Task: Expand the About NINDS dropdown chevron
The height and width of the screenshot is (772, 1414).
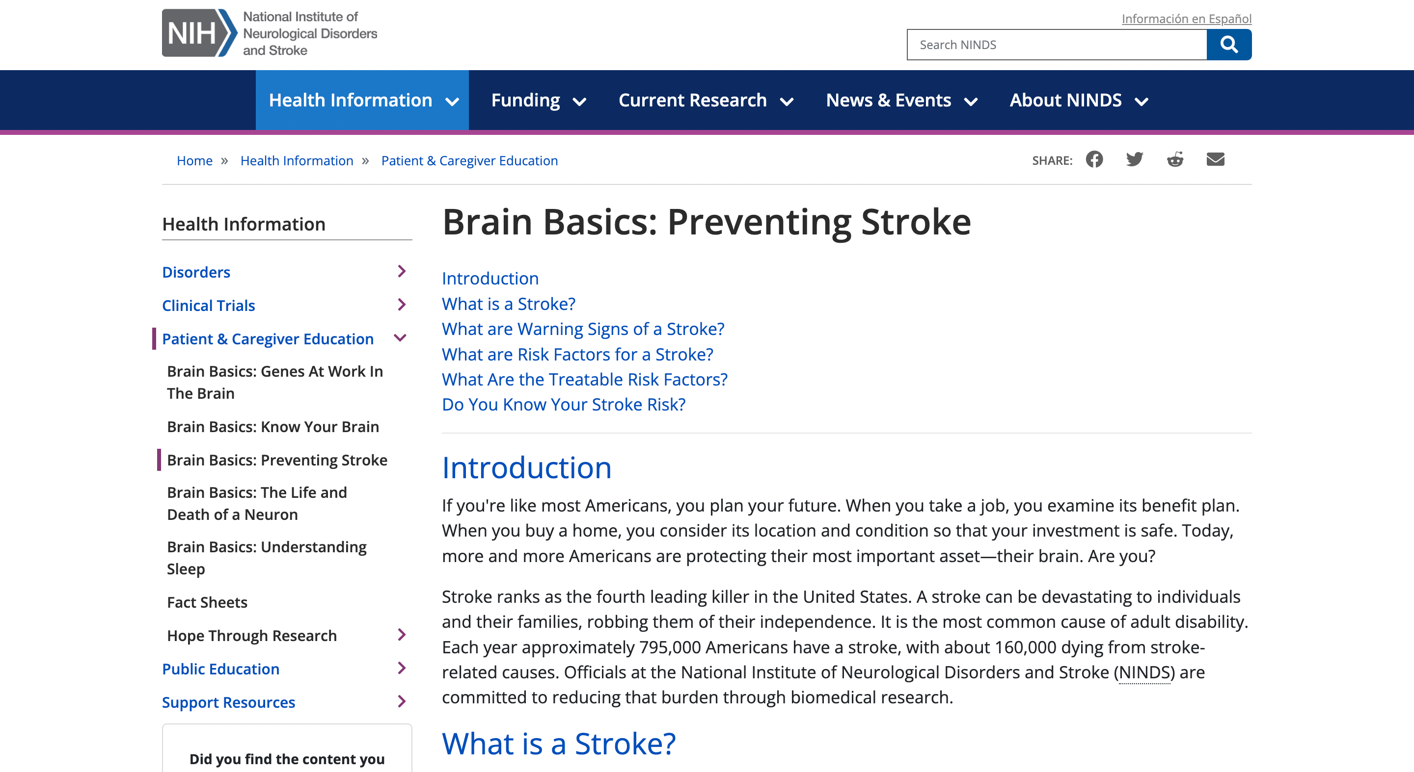Action: 1141,102
